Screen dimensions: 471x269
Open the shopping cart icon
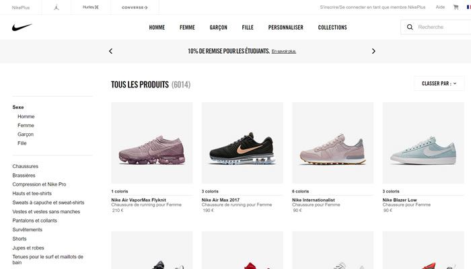456,7
